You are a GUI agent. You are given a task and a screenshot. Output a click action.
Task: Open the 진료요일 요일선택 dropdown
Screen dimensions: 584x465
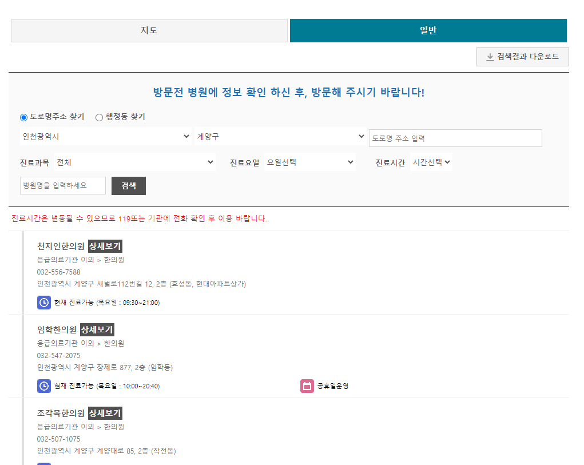(x=310, y=162)
